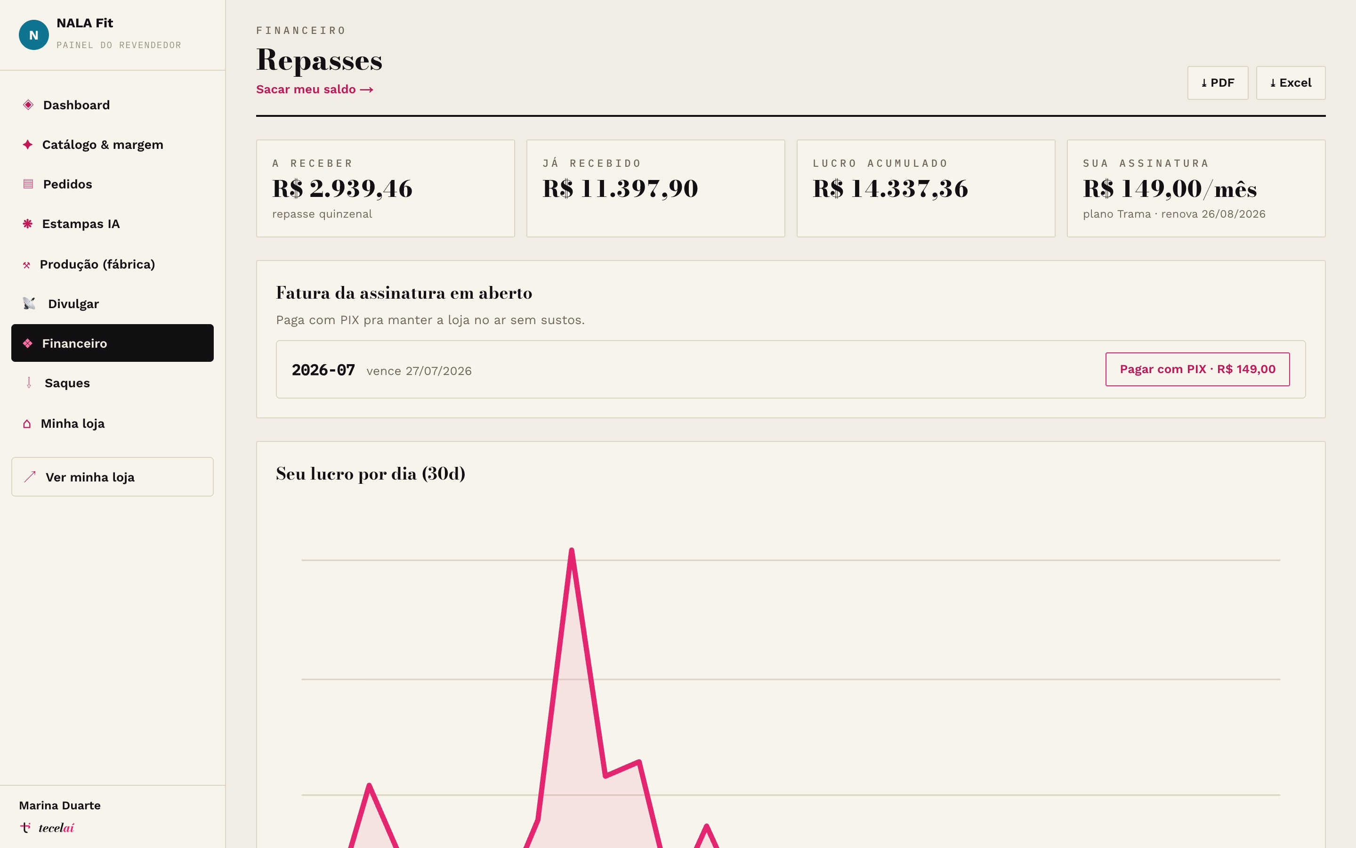1356x848 pixels.
Task: Click the Estampas IA asterisk icon
Action: [x=27, y=224]
